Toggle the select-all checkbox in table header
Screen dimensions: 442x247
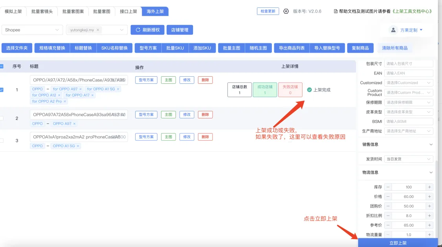tap(2, 66)
